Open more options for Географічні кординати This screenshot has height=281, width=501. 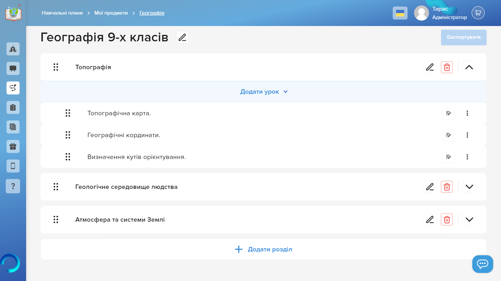(x=467, y=135)
